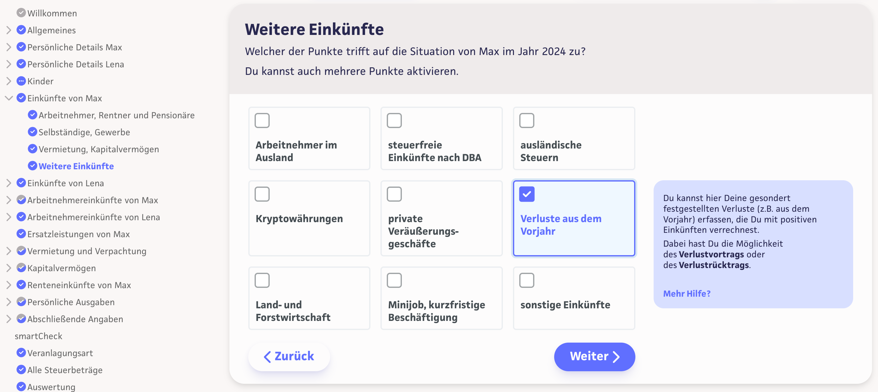Viewport: 878px width, 392px height.
Task: Click the checkmark icon next to Willkommen
Action: click(x=21, y=13)
